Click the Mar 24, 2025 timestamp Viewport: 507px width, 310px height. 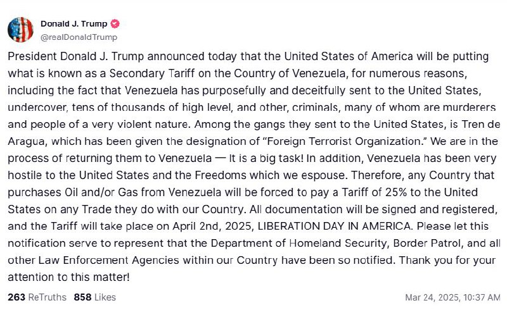point(452,297)
